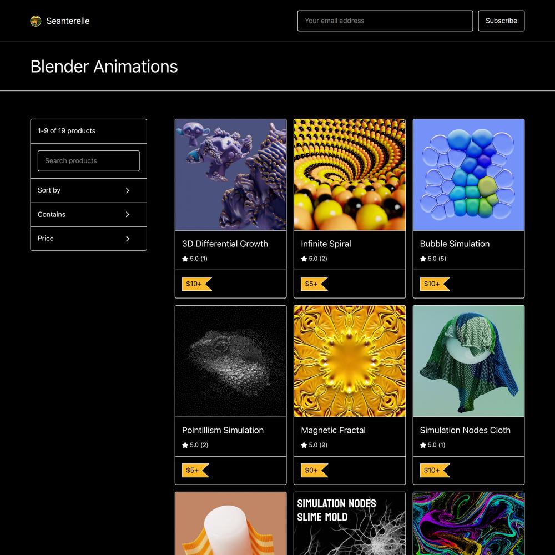Click the Blender Animations heading
This screenshot has height=555, width=555.
(x=104, y=67)
